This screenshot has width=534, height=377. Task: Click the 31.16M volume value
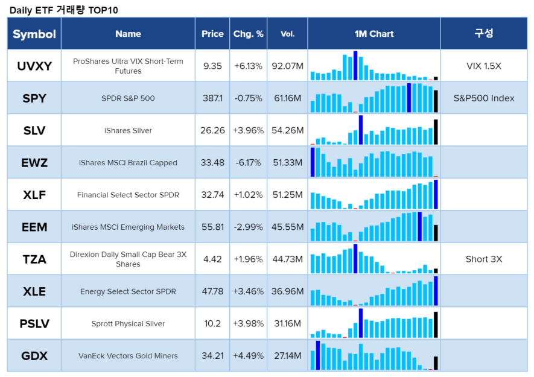(287, 323)
